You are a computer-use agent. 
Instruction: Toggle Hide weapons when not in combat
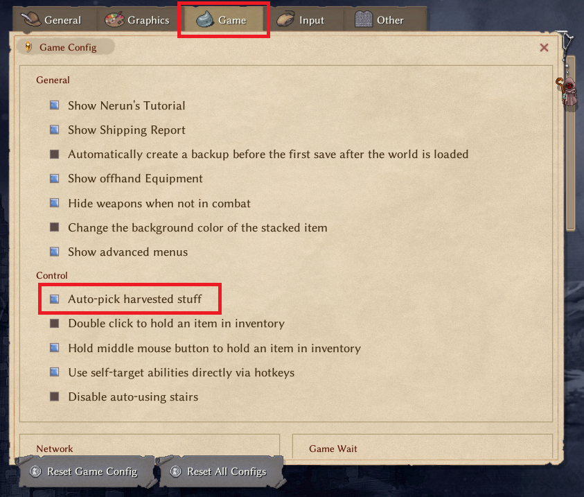coord(54,203)
